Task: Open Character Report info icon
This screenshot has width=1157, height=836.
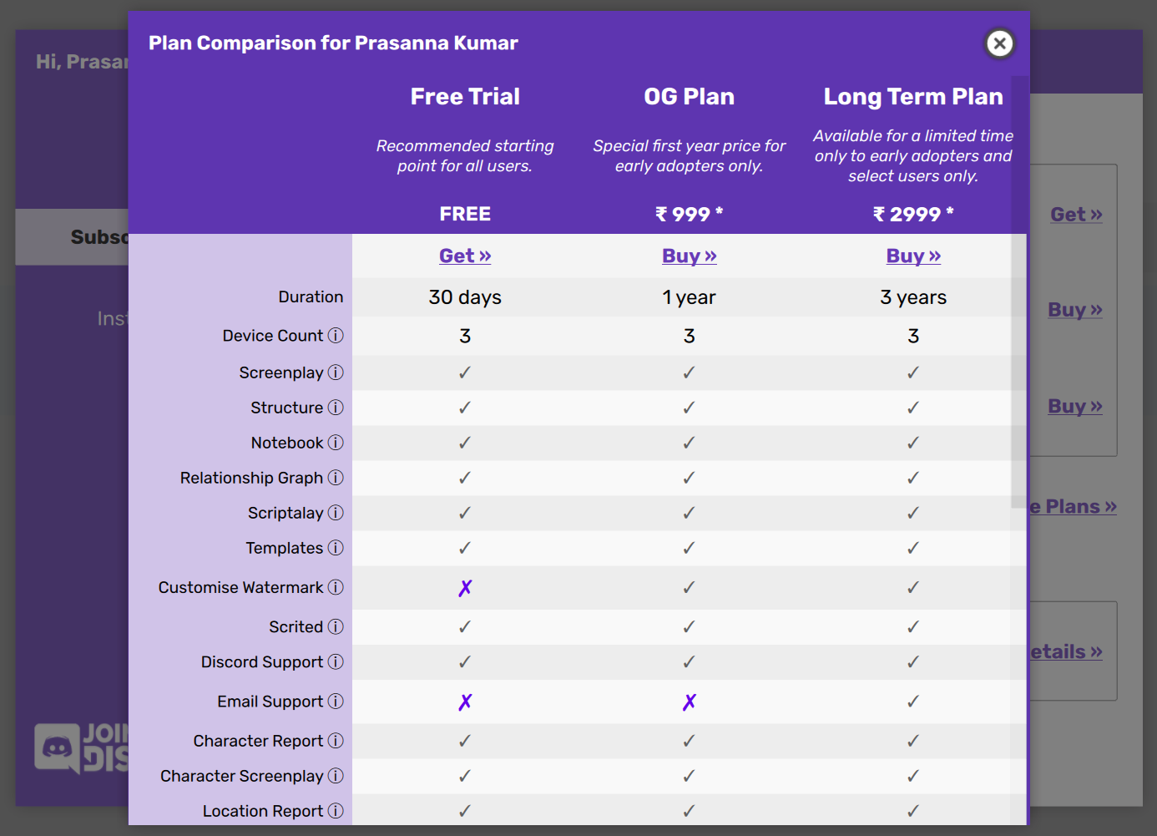Action: pyautogui.click(x=336, y=741)
